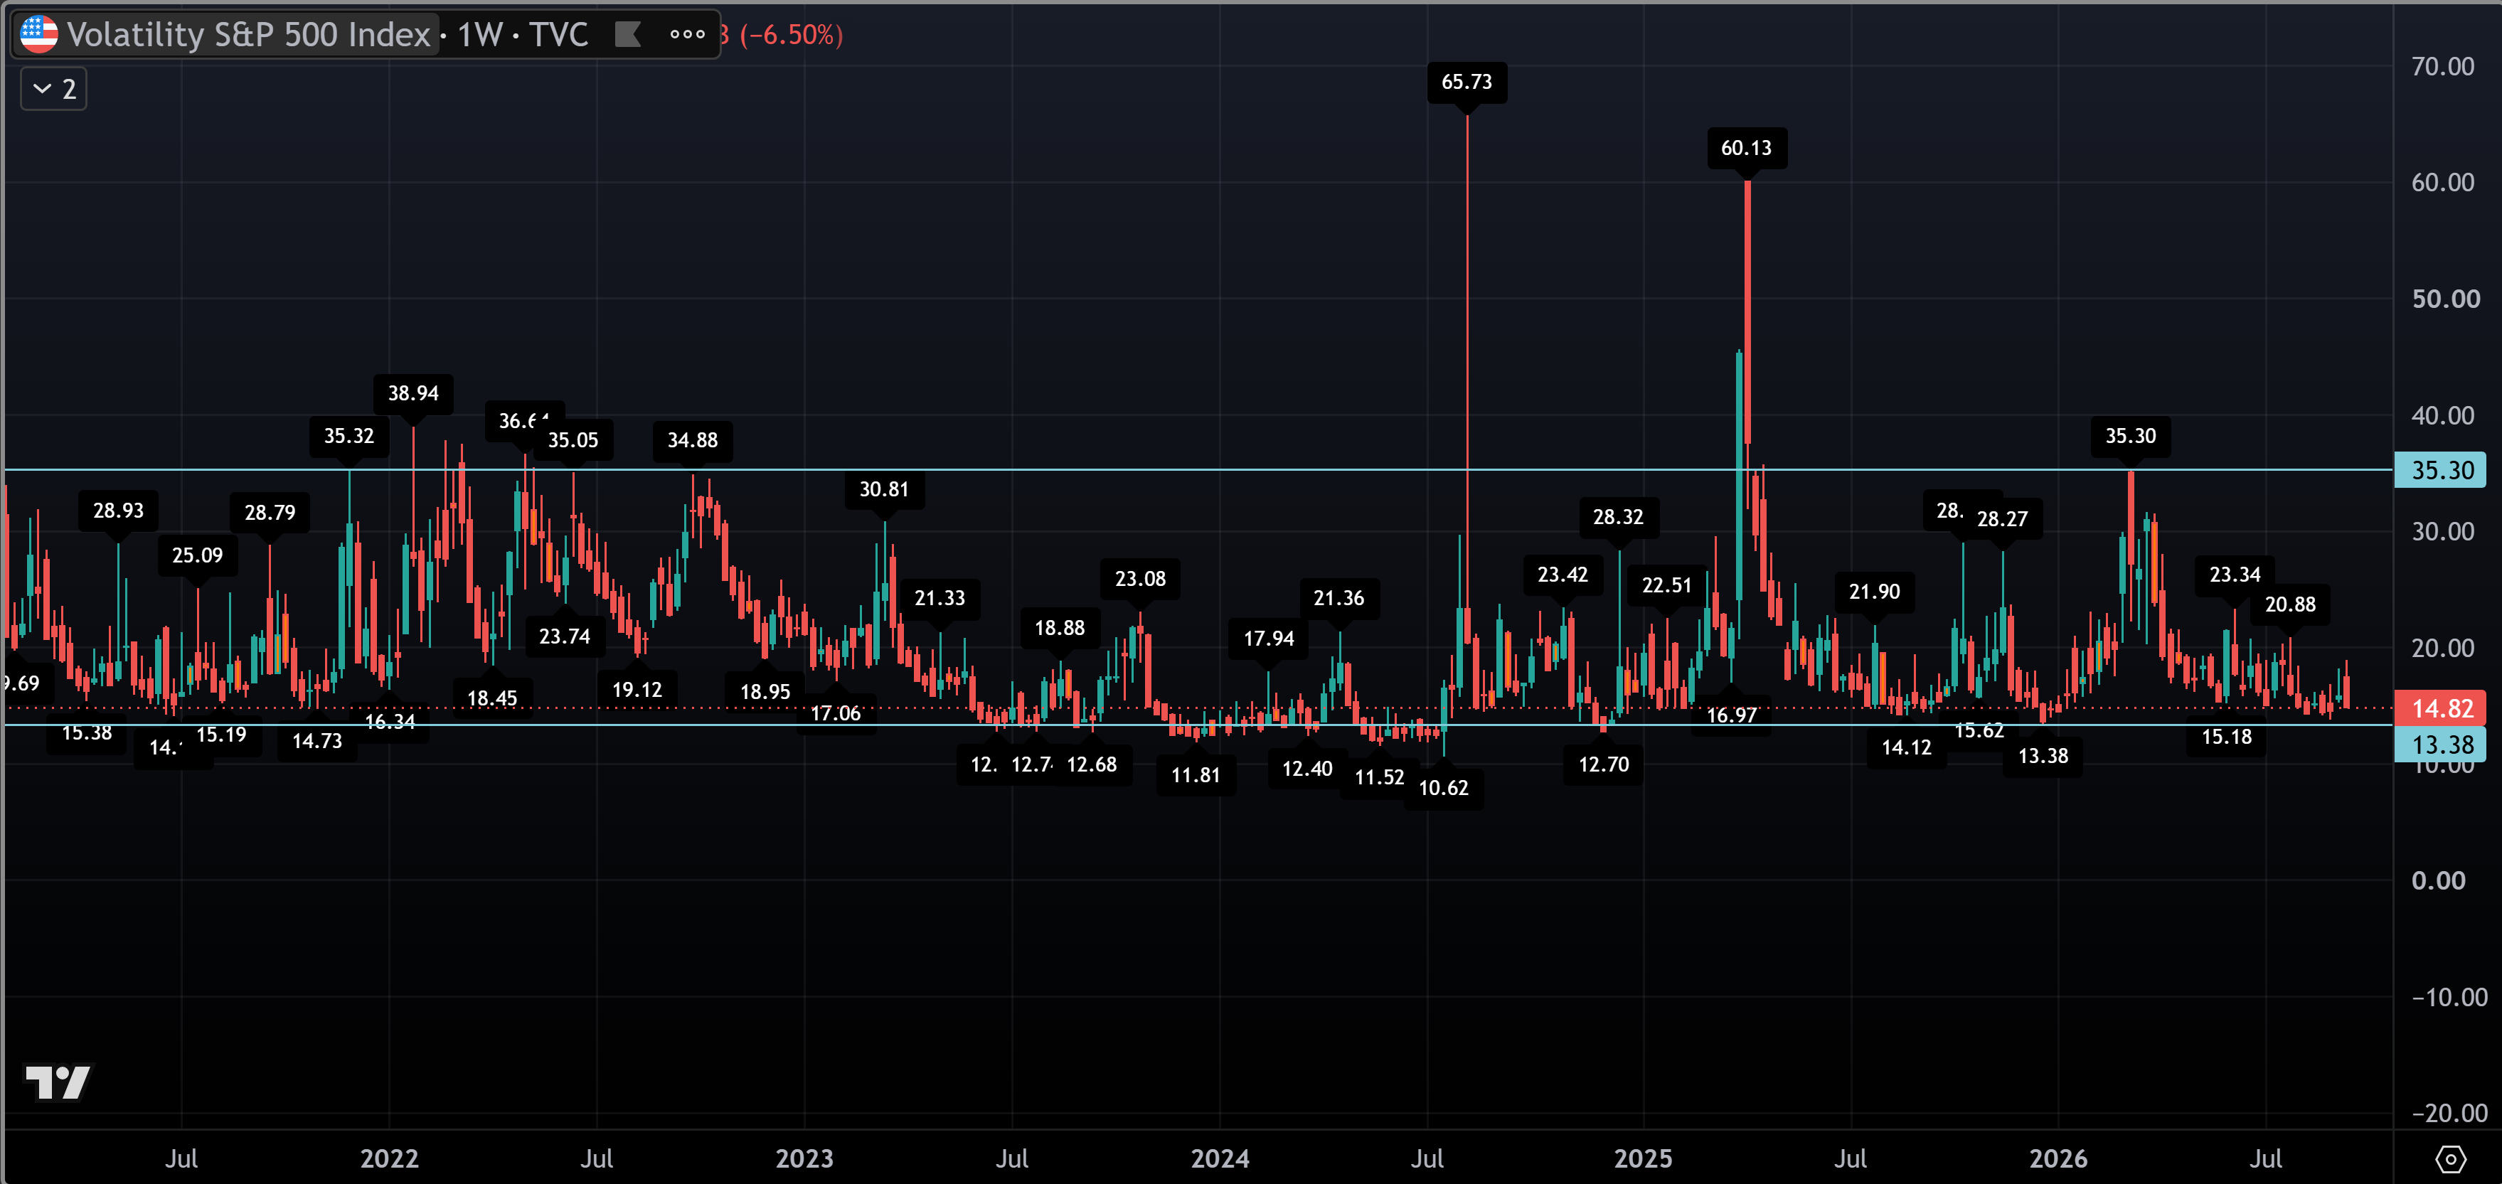Select the 13.38 horizontal line price tag
The width and height of the screenshot is (2502, 1184).
point(2442,745)
